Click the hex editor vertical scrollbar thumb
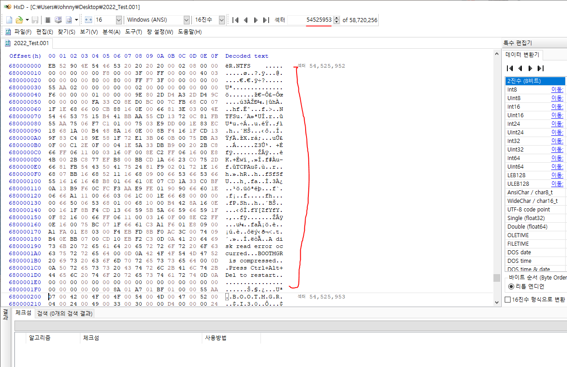The image size is (567, 367). [497, 277]
